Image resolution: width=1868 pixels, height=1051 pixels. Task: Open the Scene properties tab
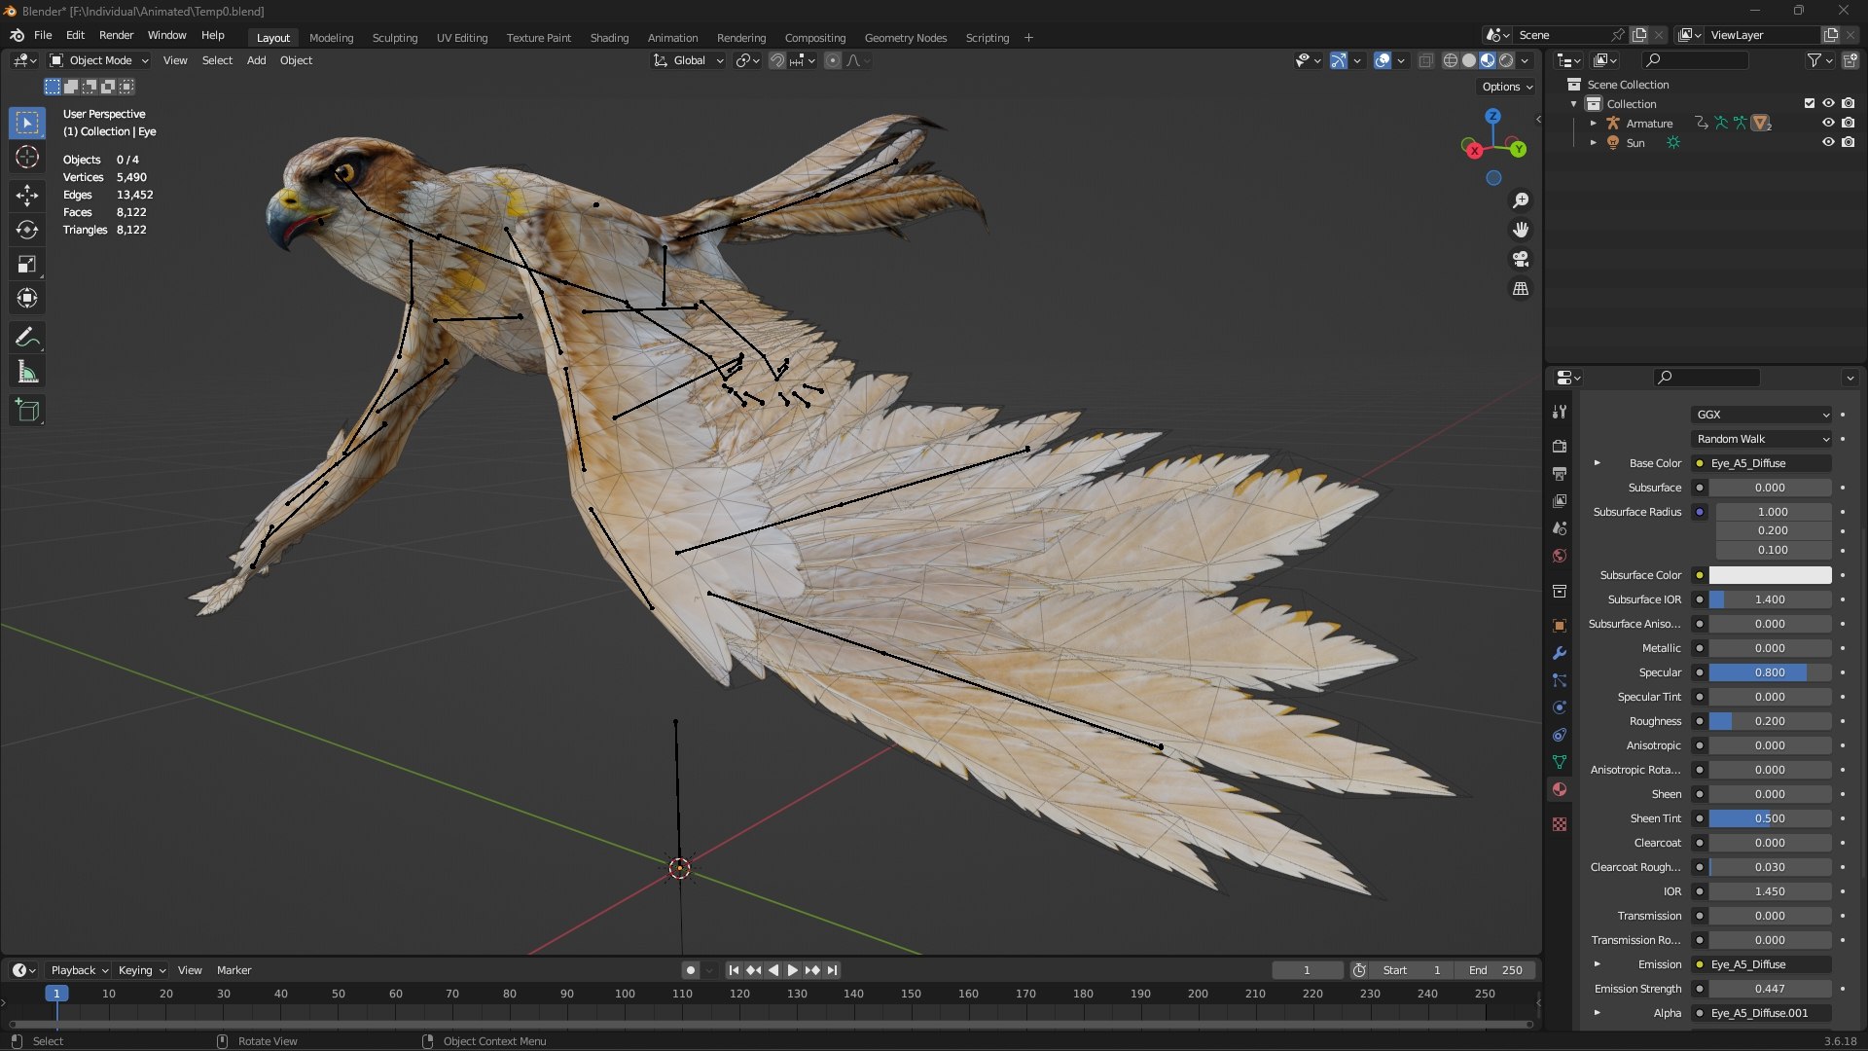pos(1560,527)
